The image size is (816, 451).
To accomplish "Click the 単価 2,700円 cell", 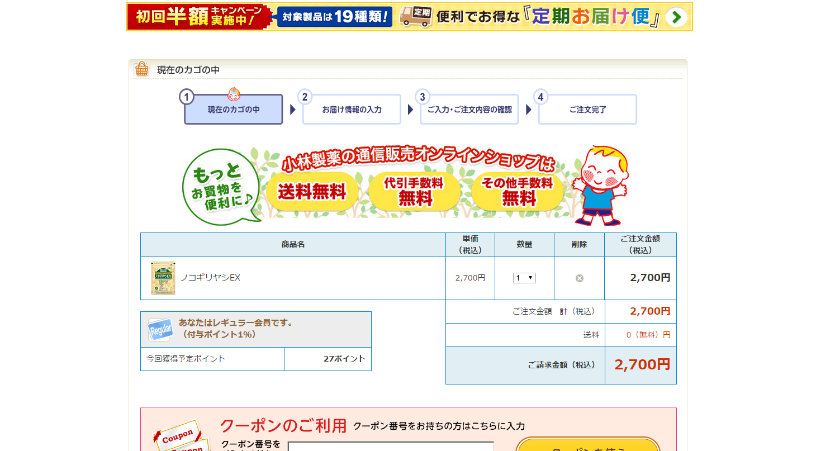I will click(x=470, y=278).
